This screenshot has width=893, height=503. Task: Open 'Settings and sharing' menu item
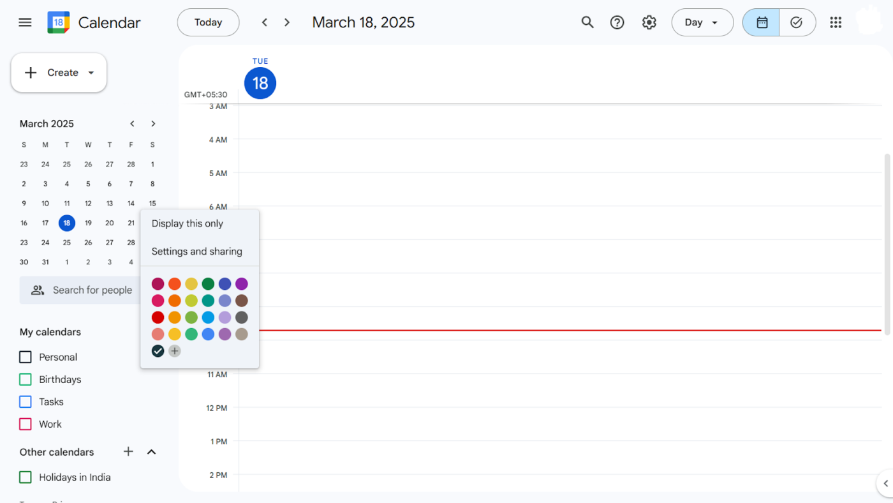(x=196, y=251)
